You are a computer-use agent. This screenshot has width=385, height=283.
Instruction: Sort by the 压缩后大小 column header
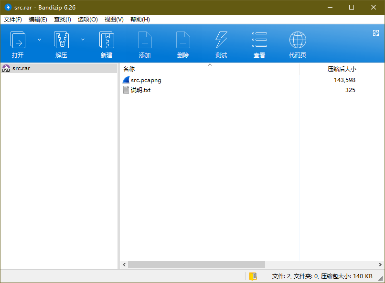[329, 69]
